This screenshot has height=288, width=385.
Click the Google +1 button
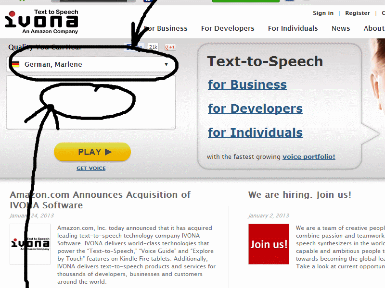point(170,47)
